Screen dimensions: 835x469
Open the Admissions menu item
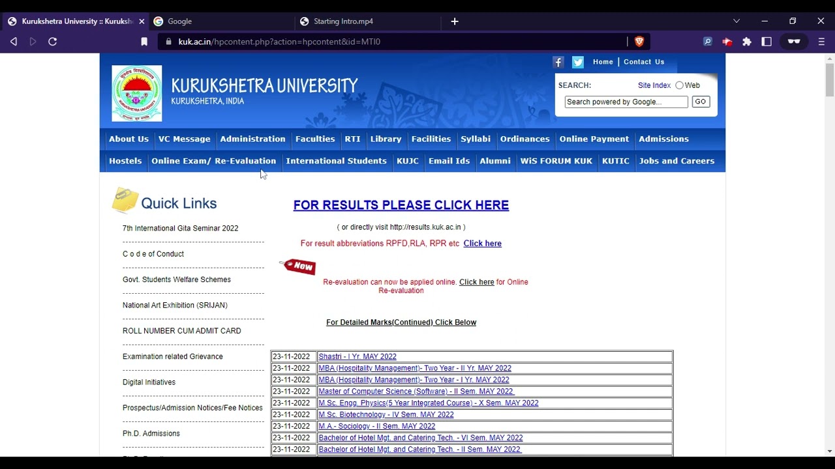664,139
